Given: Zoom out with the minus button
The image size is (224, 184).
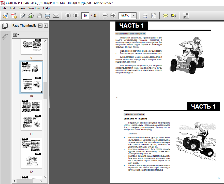Looking at the screenshot, I should pos(105,16).
